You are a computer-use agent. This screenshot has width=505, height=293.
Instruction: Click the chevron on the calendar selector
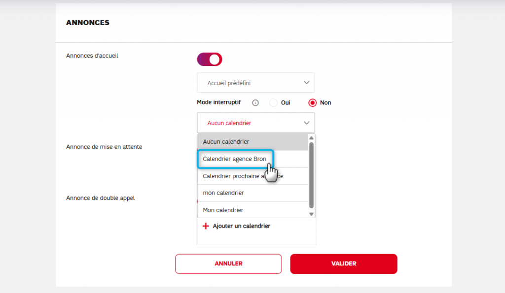click(307, 123)
